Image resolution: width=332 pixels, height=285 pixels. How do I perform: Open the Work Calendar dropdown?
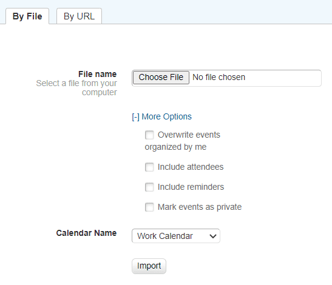coord(176,236)
